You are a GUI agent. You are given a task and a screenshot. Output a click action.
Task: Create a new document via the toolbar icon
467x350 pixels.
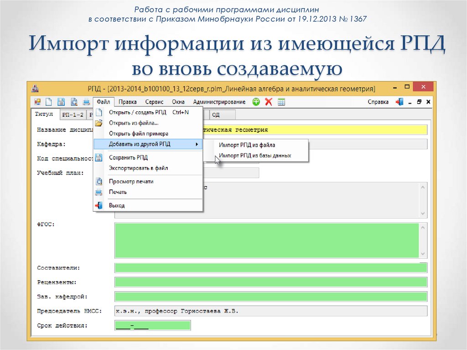pyautogui.click(x=49, y=101)
